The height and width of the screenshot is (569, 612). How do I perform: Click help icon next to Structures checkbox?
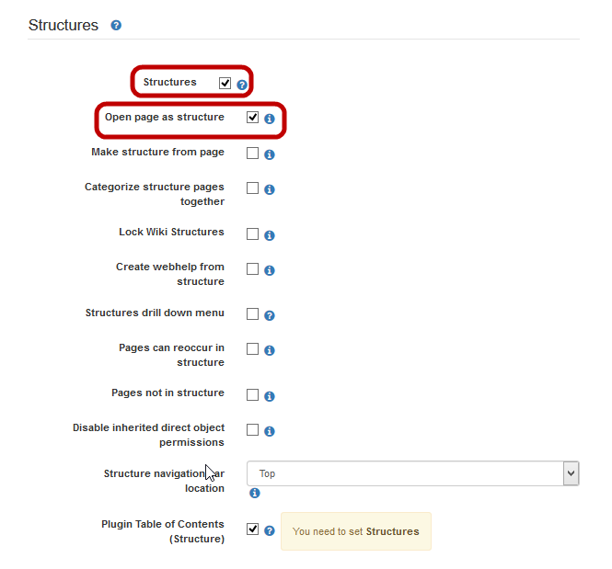tap(242, 85)
